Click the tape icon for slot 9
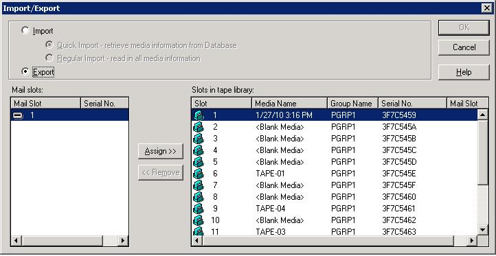The height and width of the screenshot is (256, 496). coord(199,209)
